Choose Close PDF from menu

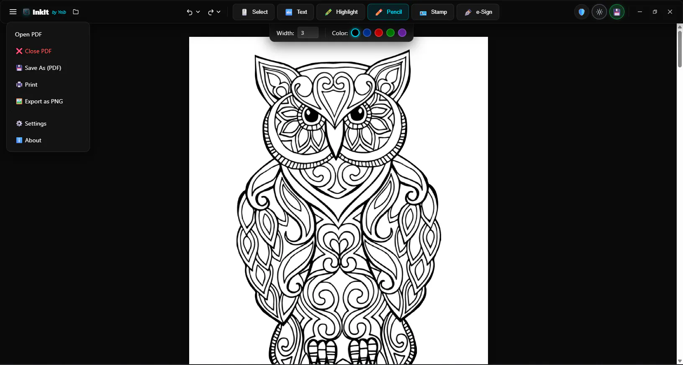(x=48, y=51)
